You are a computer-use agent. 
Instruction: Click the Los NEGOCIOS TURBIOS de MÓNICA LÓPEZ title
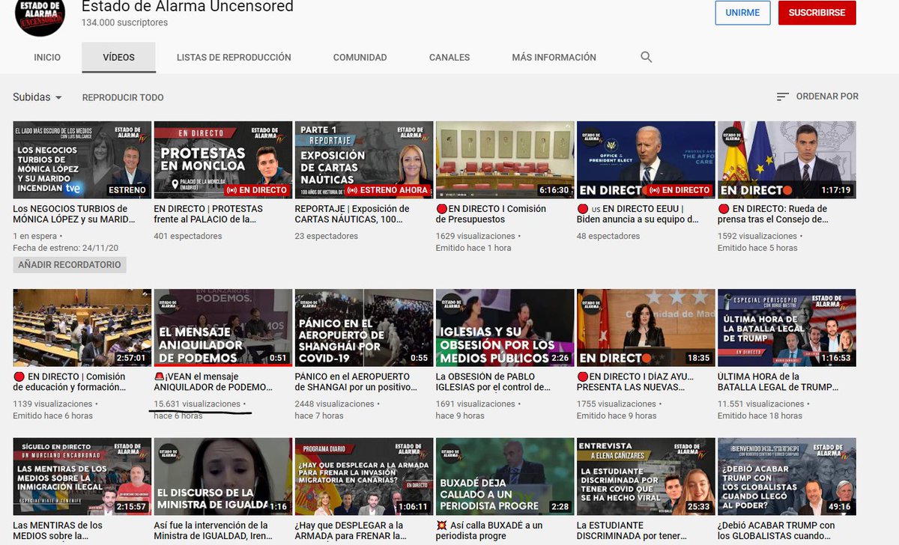coord(74,214)
